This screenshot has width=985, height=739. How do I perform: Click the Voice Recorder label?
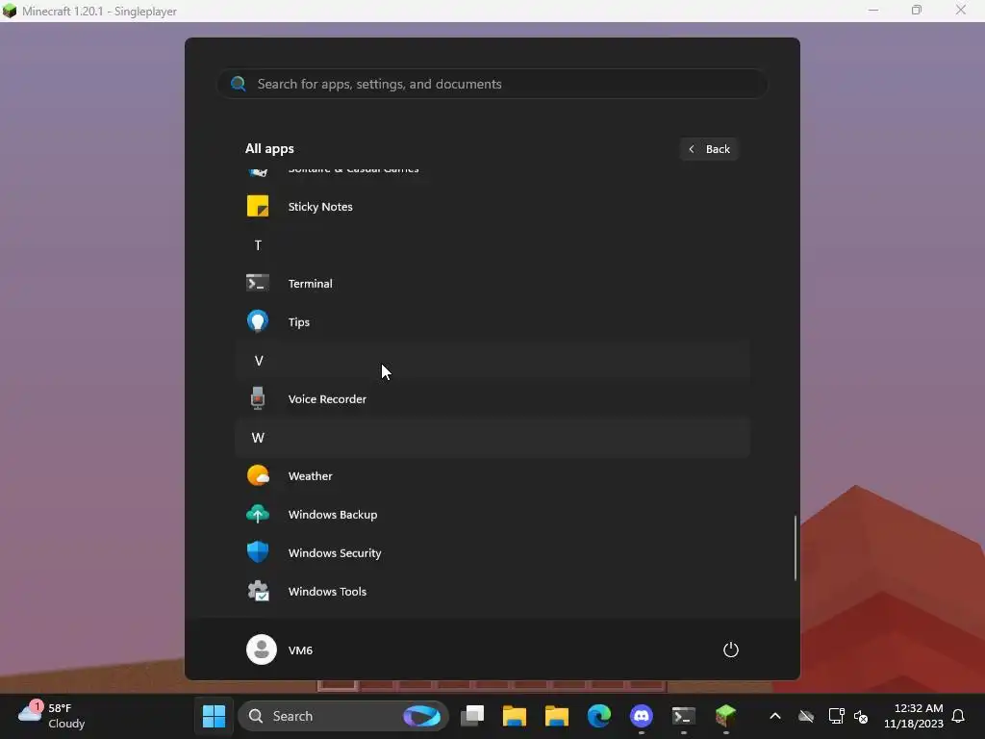327,399
